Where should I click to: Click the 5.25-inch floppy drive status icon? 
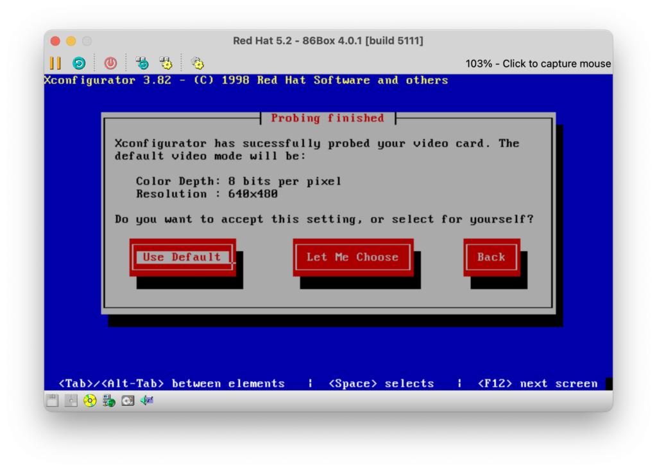pyautogui.click(x=71, y=401)
